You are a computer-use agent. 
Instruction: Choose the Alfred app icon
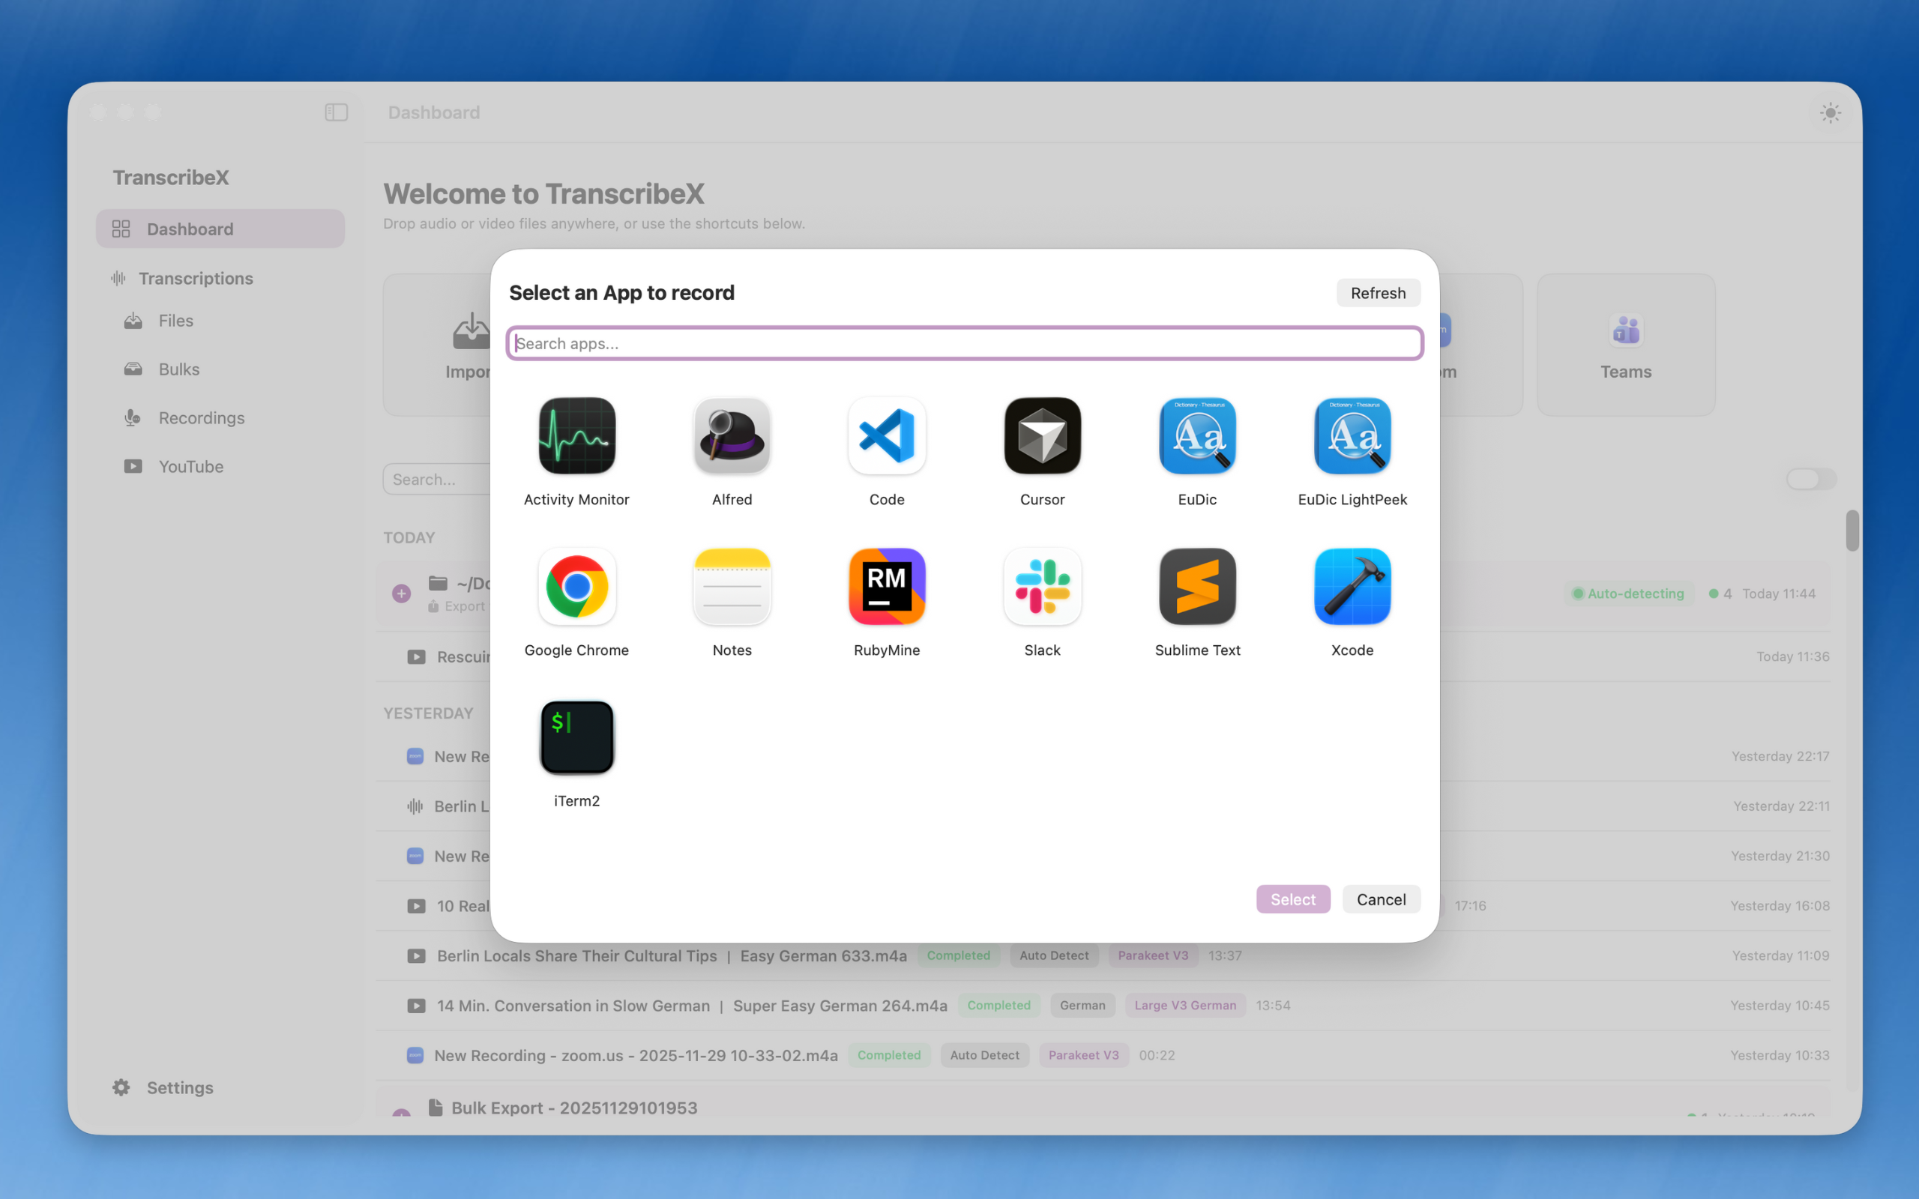(x=731, y=436)
